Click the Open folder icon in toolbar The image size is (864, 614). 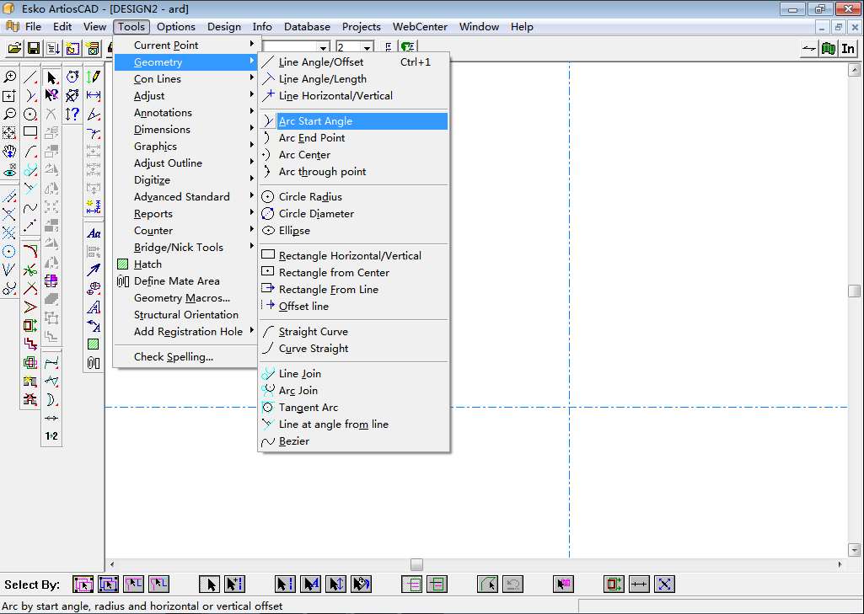click(14, 49)
